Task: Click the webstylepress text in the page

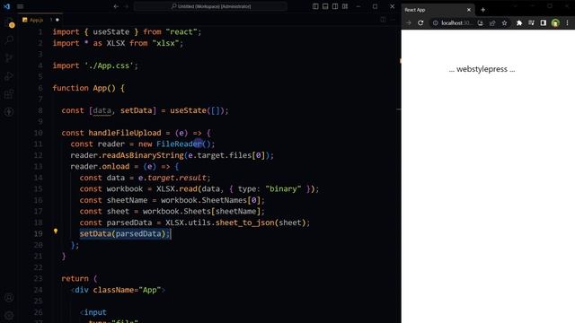Action: [482, 69]
